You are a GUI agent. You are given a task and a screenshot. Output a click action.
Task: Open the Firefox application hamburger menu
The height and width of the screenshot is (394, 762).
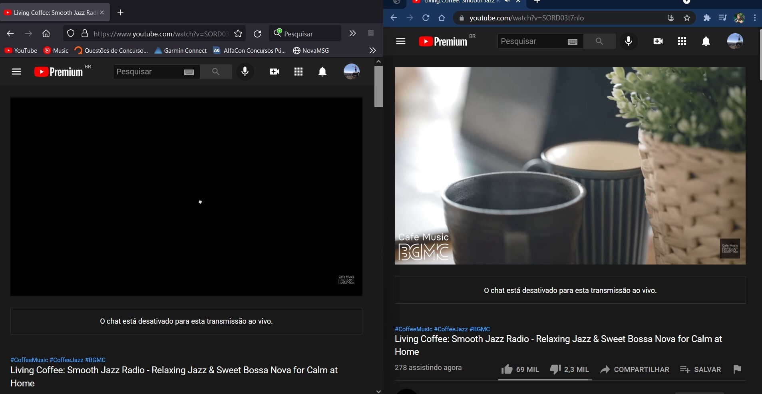pyautogui.click(x=371, y=33)
